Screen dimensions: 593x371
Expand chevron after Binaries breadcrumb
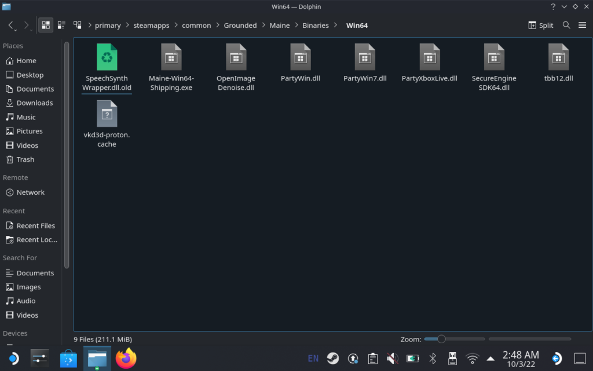[335, 26]
